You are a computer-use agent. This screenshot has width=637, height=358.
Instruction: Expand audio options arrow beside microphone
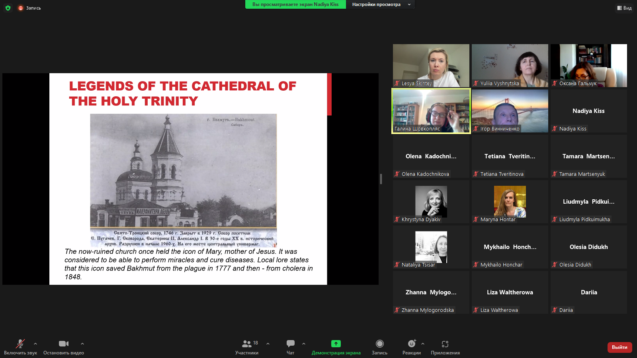click(x=35, y=344)
